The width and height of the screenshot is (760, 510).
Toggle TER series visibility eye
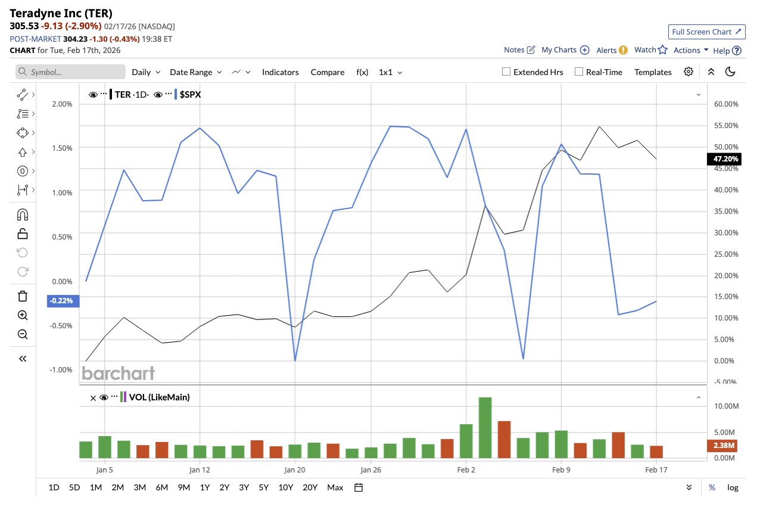(93, 95)
